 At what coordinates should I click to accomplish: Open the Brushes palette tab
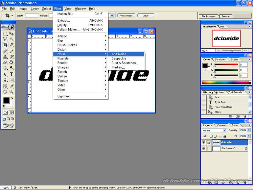coord(226,16)
